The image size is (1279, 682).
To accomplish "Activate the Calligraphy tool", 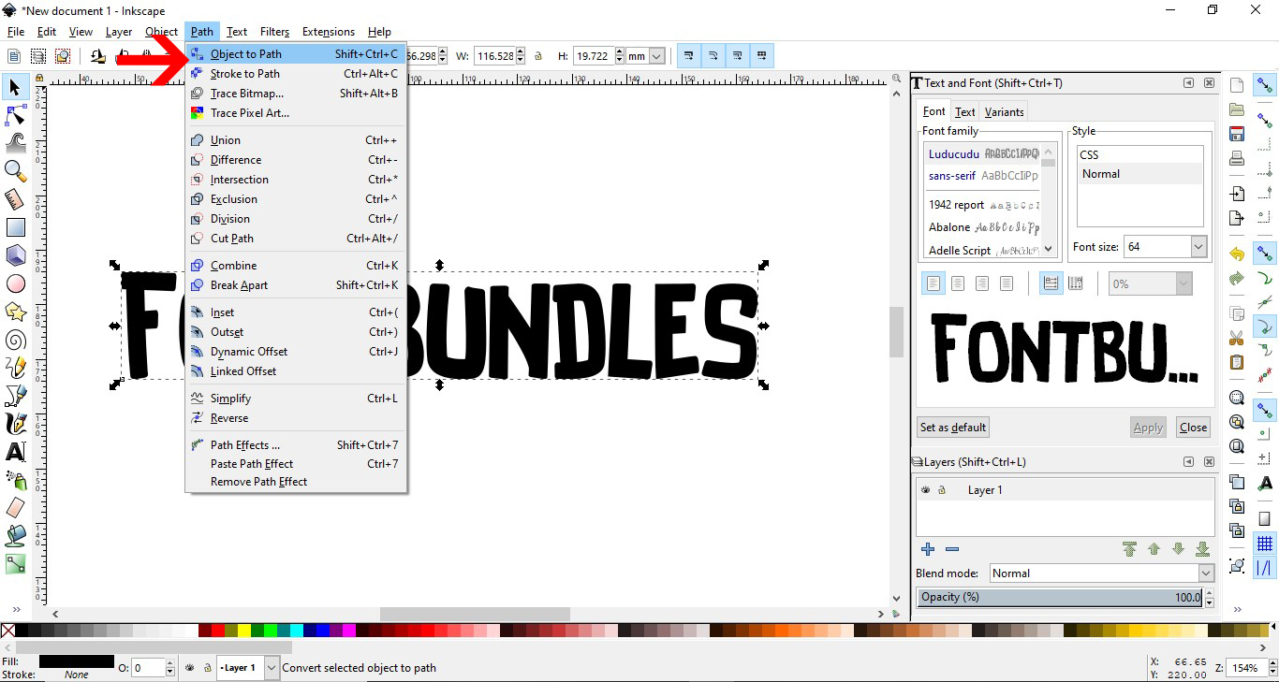I will [x=15, y=423].
